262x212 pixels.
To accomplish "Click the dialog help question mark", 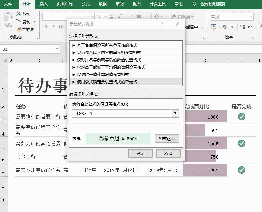I will coord(162,24).
